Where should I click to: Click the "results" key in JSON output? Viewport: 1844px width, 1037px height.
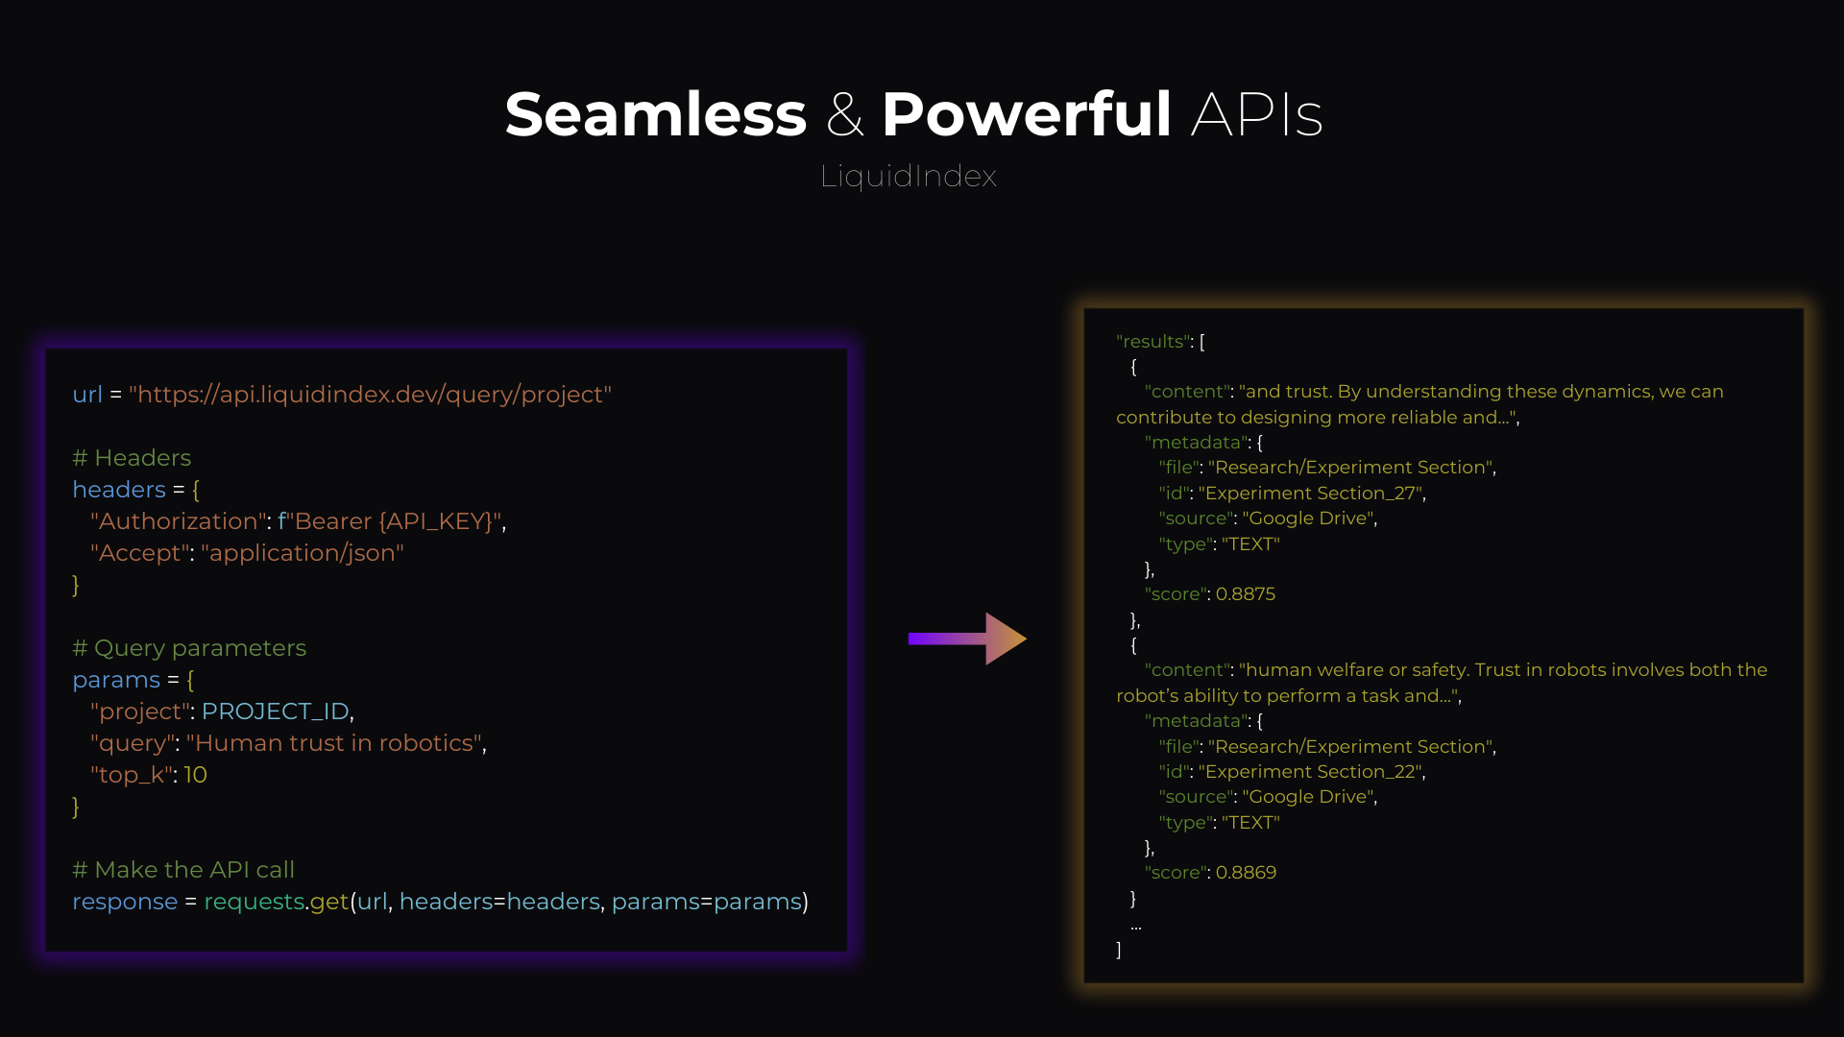click(x=1152, y=342)
